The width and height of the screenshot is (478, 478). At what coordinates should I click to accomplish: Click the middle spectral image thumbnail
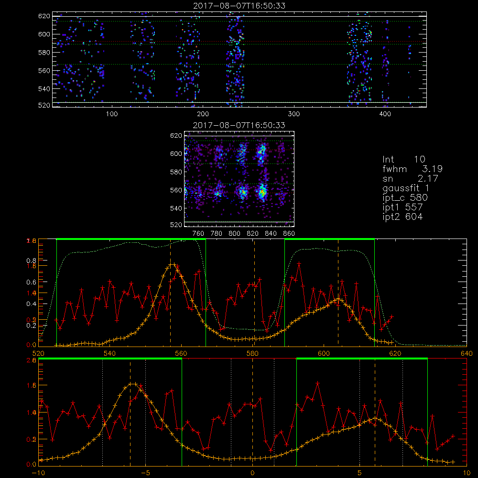[239, 179]
